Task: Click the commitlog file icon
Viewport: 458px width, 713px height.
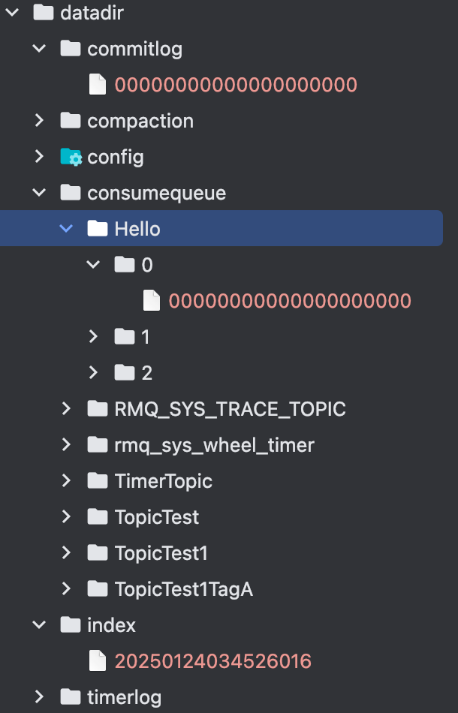Action: 98,85
